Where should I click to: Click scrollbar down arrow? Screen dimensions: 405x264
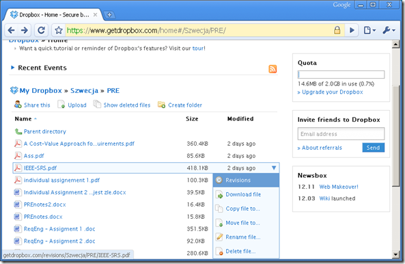395,254
